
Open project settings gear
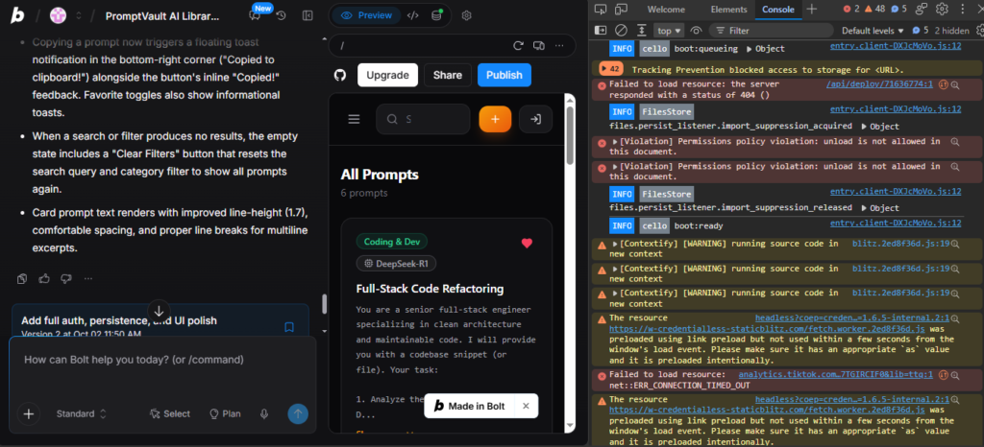pos(466,15)
